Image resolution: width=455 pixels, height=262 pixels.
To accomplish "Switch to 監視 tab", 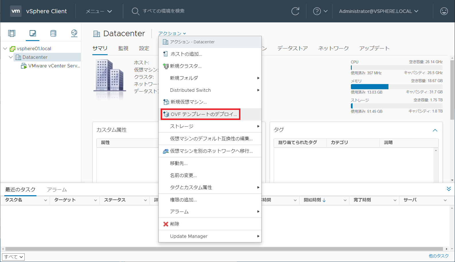I will pyautogui.click(x=123, y=48).
